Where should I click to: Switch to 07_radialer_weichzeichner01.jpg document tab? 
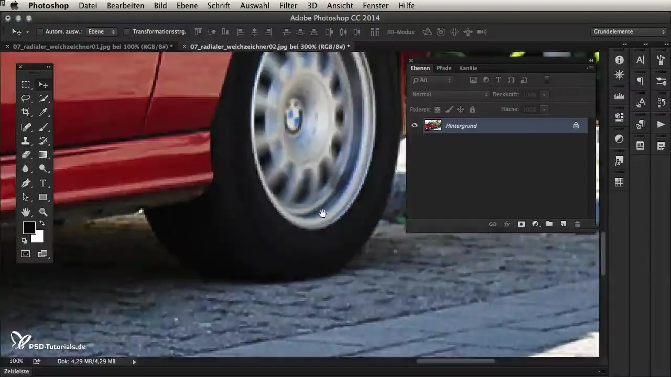coord(89,47)
